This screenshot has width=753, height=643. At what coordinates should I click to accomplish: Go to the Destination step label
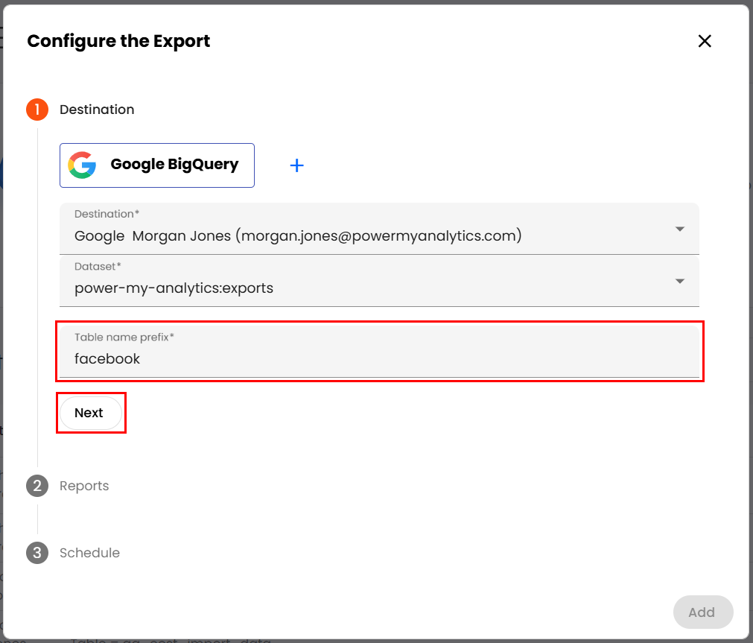[97, 110]
